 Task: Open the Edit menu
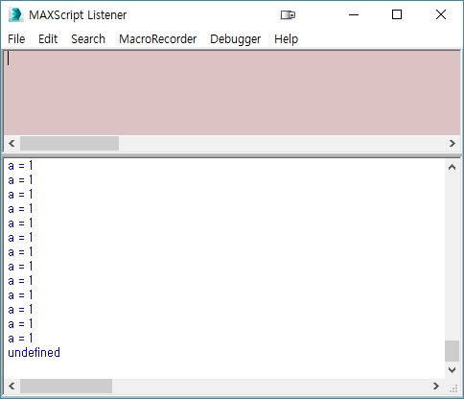click(x=48, y=39)
